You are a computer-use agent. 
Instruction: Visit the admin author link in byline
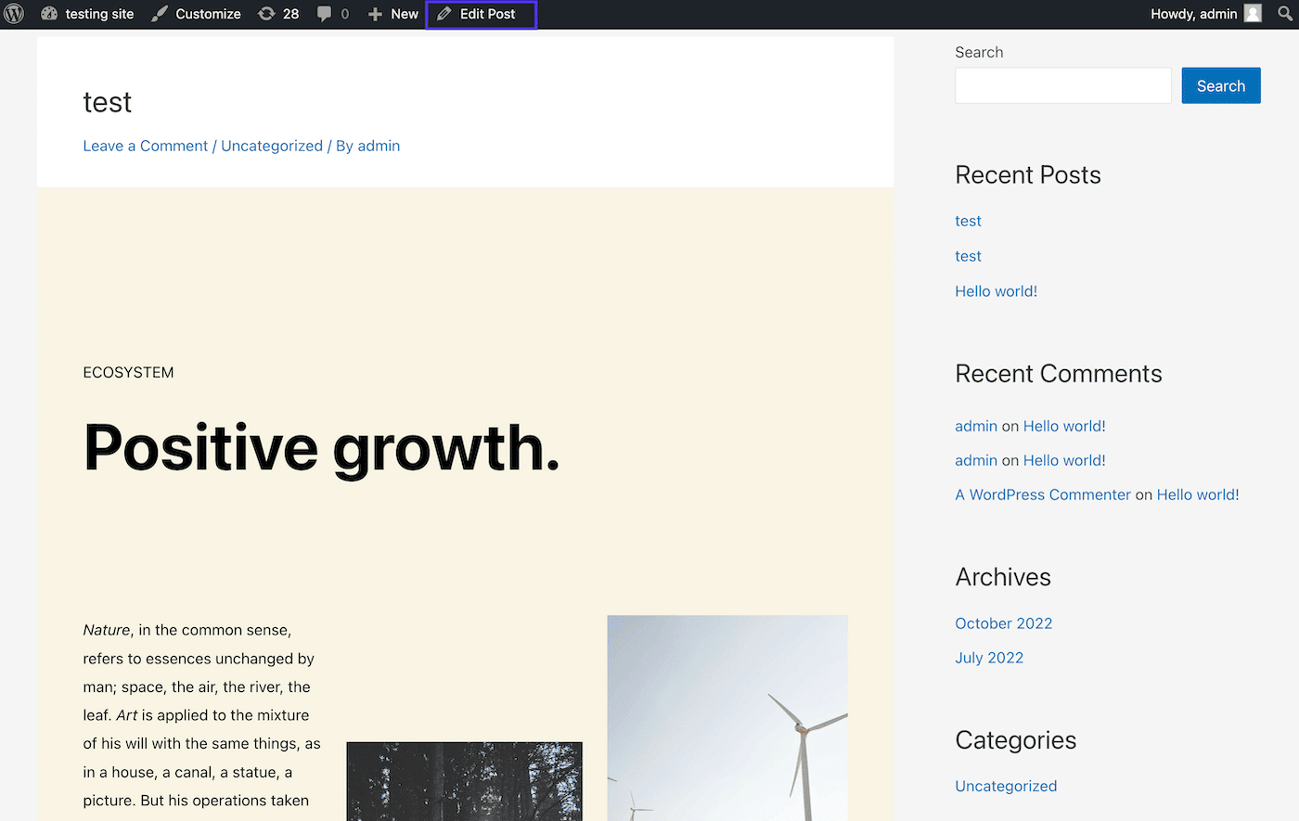pyautogui.click(x=379, y=146)
